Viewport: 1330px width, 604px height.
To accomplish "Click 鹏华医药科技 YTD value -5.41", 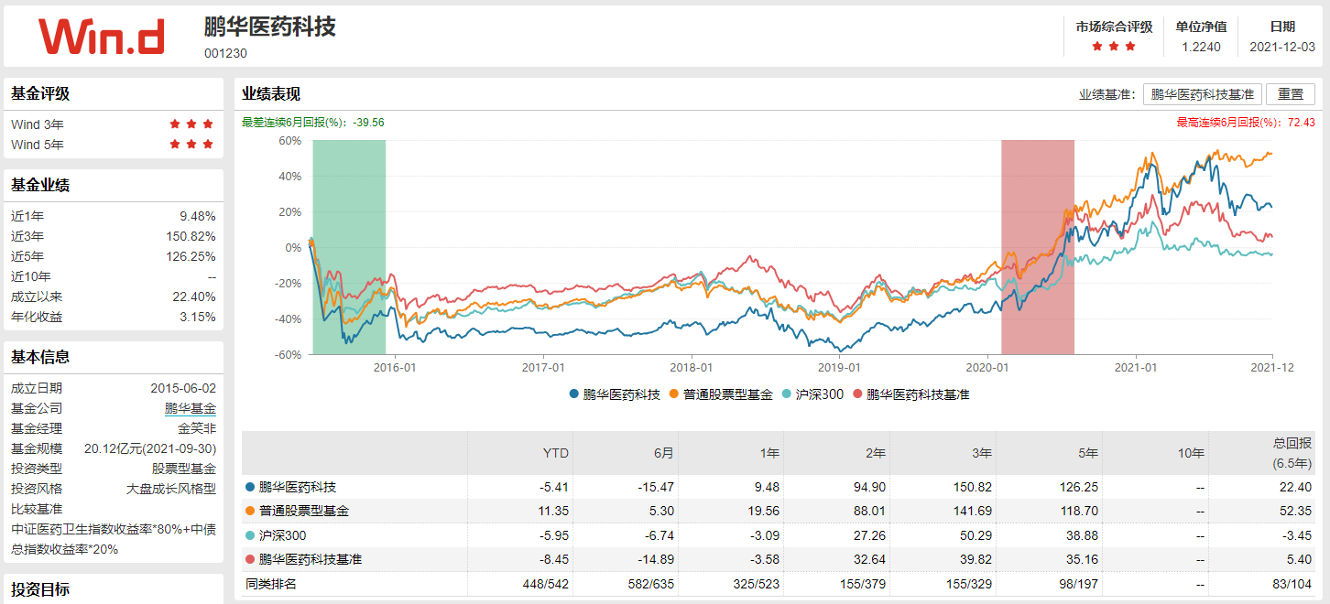I will pyautogui.click(x=553, y=487).
